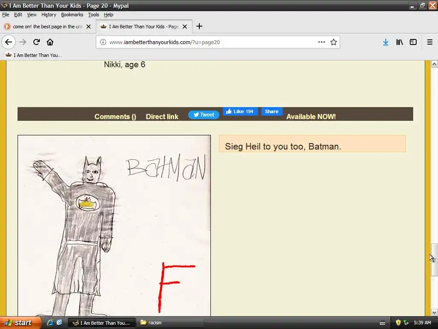
Task: Click the vertical scrollbar thumb
Action: (435, 260)
